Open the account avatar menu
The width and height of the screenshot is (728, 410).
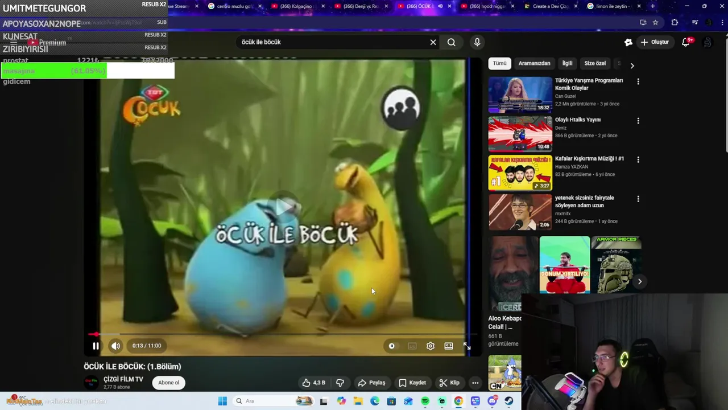click(x=707, y=42)
